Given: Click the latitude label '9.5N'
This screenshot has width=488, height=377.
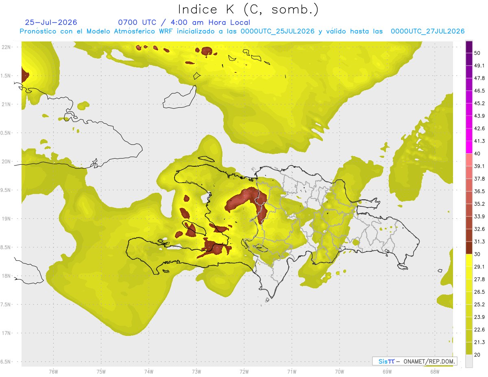Looking at the screenshot, I should (6, 190).
